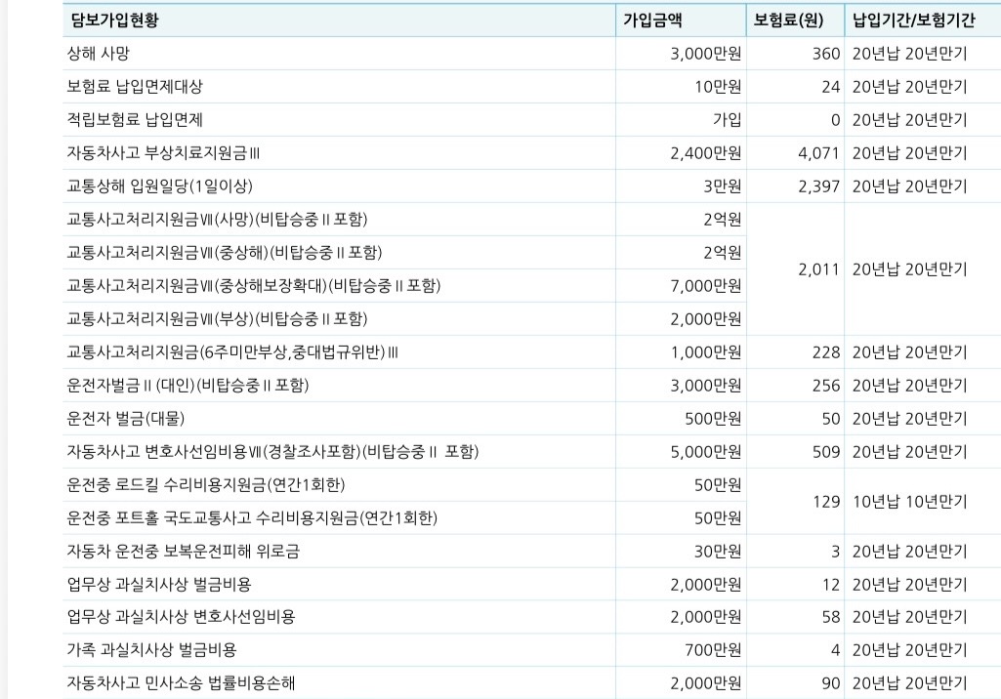
Task: Select the 상해 사망 coverage name
Action: coord(98,54)
